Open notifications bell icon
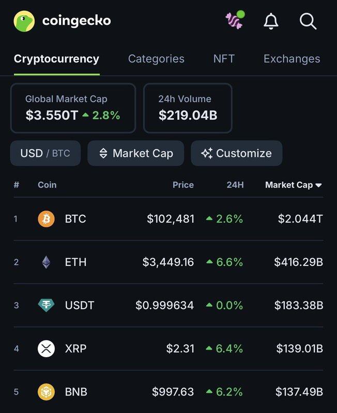Image resolution: width=337 pixels, height=413 pixels. pos(271,21)
